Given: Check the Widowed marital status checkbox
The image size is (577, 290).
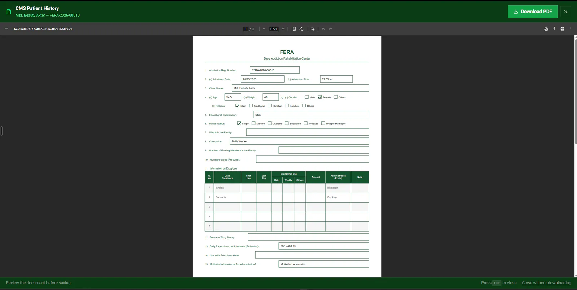Looking at the screenshot, I should tap(305, 123).
